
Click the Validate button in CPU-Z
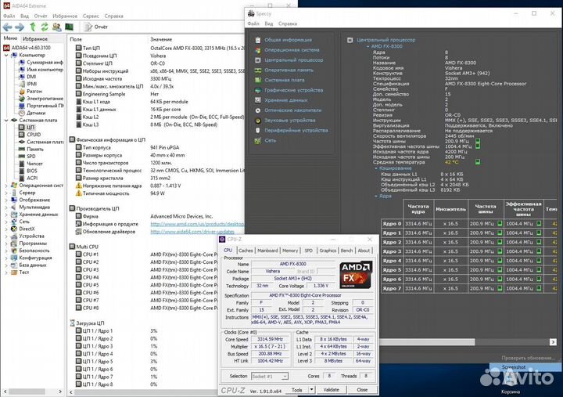coord(331,389)
